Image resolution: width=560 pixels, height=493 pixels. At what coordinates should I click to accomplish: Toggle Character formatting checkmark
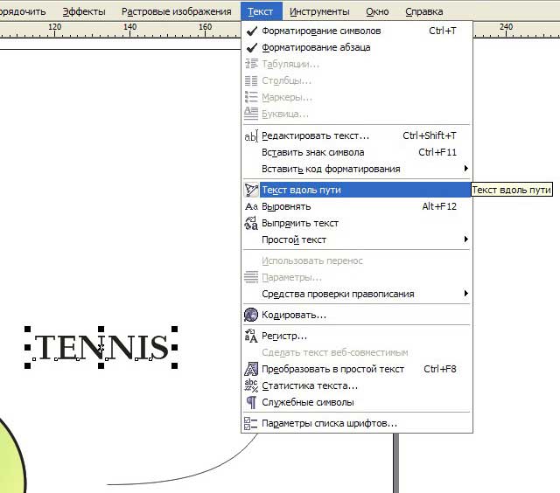point(251,31)
